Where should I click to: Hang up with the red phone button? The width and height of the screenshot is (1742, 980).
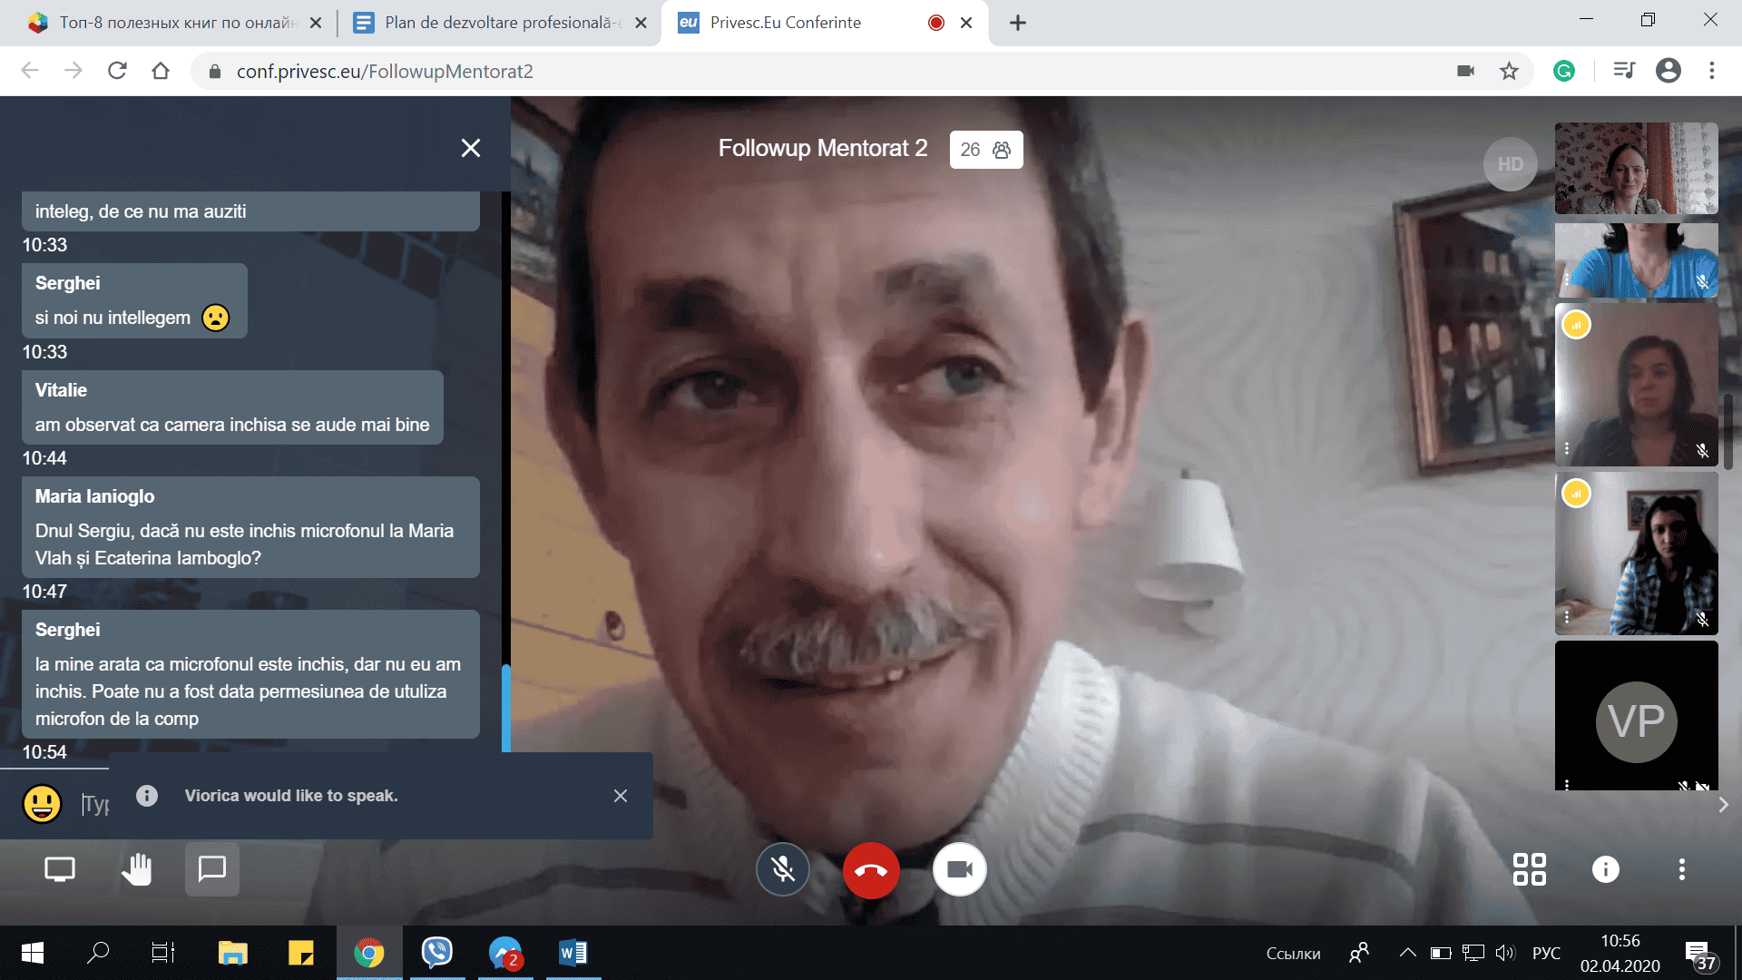[x=871, y=869]
